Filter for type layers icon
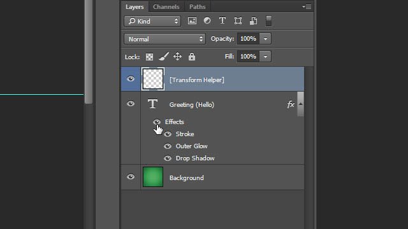 point(222,20)
